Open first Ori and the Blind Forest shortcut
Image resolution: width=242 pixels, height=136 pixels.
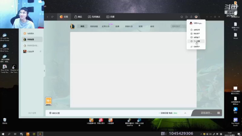(5, 37)
